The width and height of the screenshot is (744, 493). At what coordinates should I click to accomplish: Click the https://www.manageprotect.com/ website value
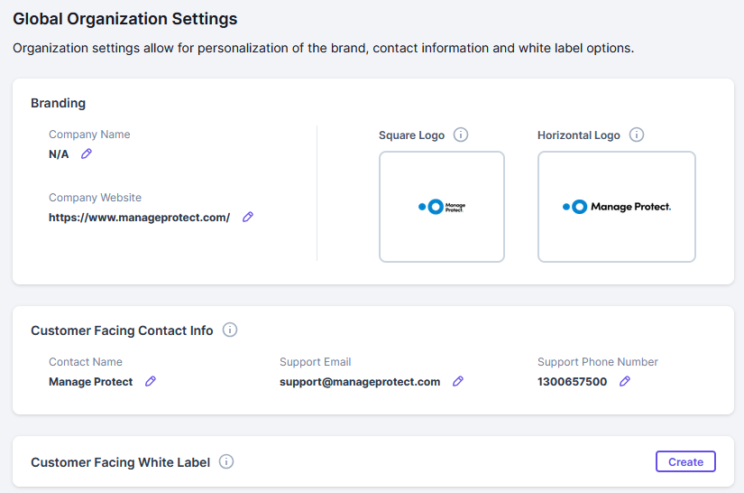click(140, 218)
